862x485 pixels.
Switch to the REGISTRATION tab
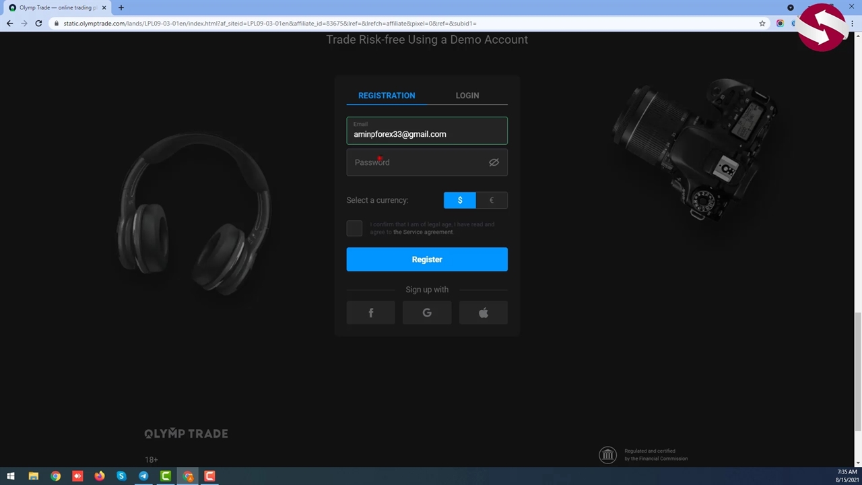tap(387, 96)
